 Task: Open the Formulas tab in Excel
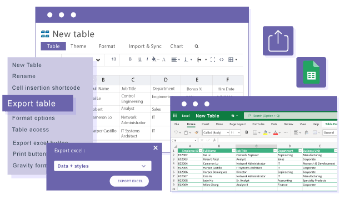258,124
